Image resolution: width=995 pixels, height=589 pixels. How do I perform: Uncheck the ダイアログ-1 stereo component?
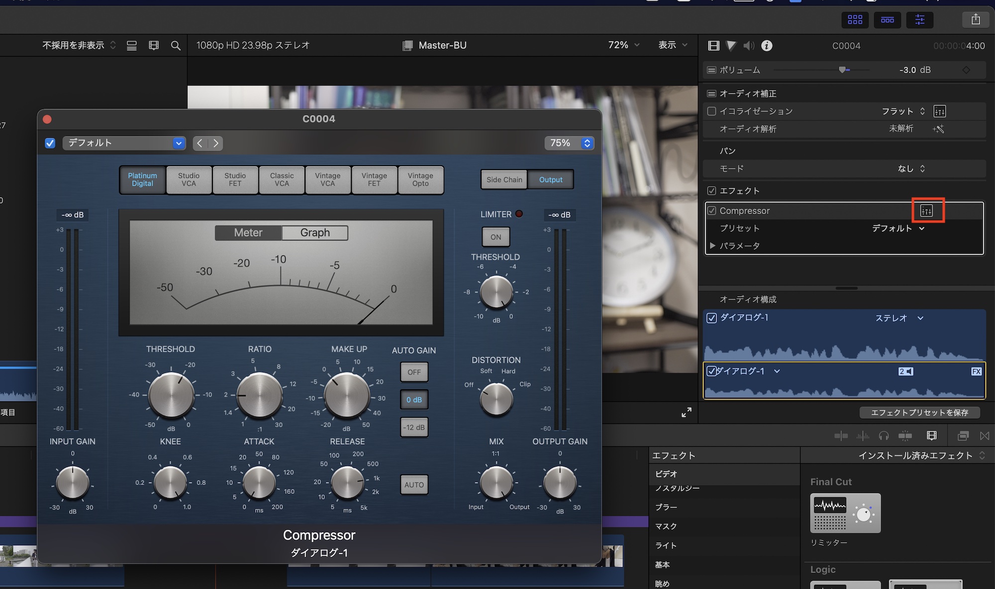point(711,318)
